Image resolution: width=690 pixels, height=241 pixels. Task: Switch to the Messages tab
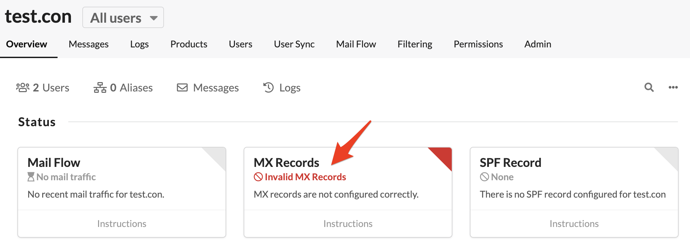[x=89, y=44]
